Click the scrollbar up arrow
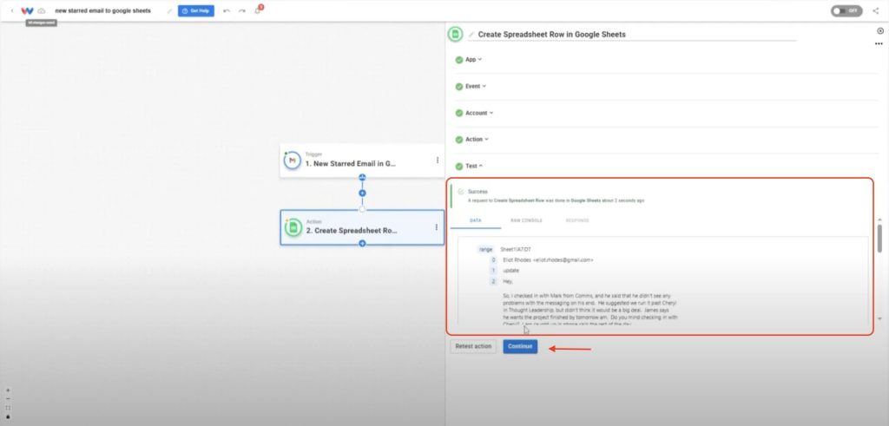 (879, 219)
